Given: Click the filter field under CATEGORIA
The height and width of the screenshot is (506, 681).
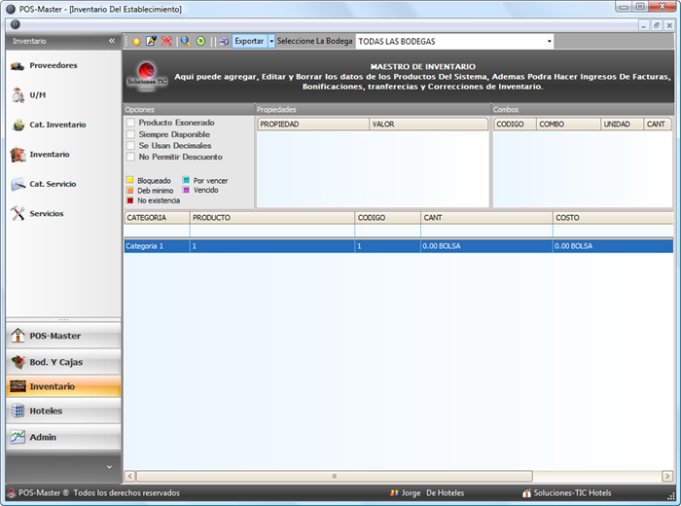Looking at the screenshot, I should coord(157,231).
